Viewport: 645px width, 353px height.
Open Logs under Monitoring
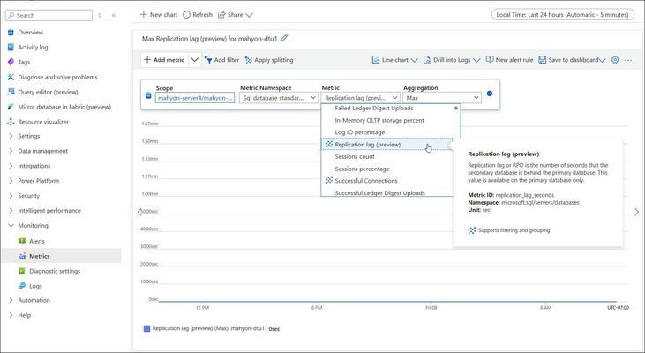click(35, 286)
